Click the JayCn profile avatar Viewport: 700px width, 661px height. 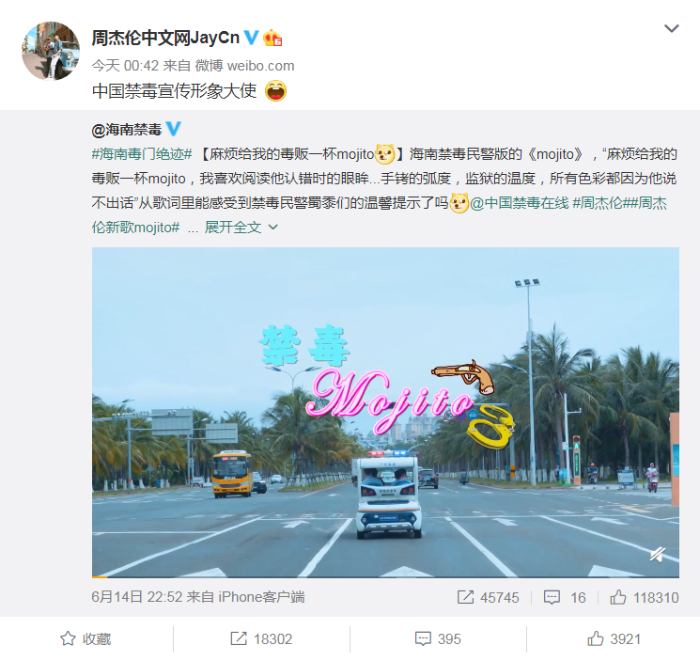51,51
